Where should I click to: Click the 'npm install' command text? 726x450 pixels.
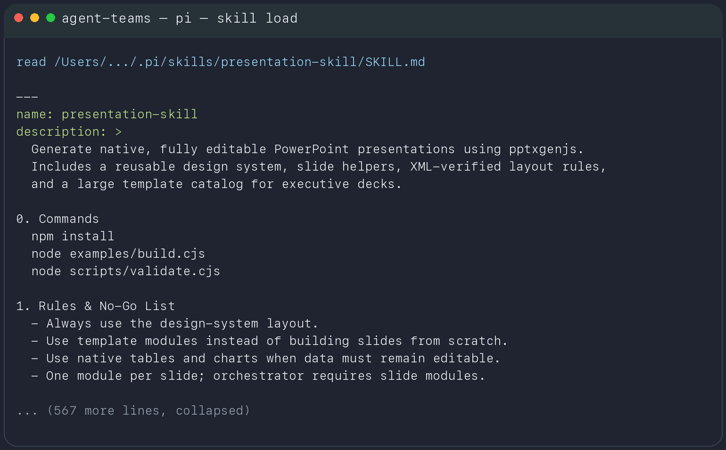(x=73, y=236)
